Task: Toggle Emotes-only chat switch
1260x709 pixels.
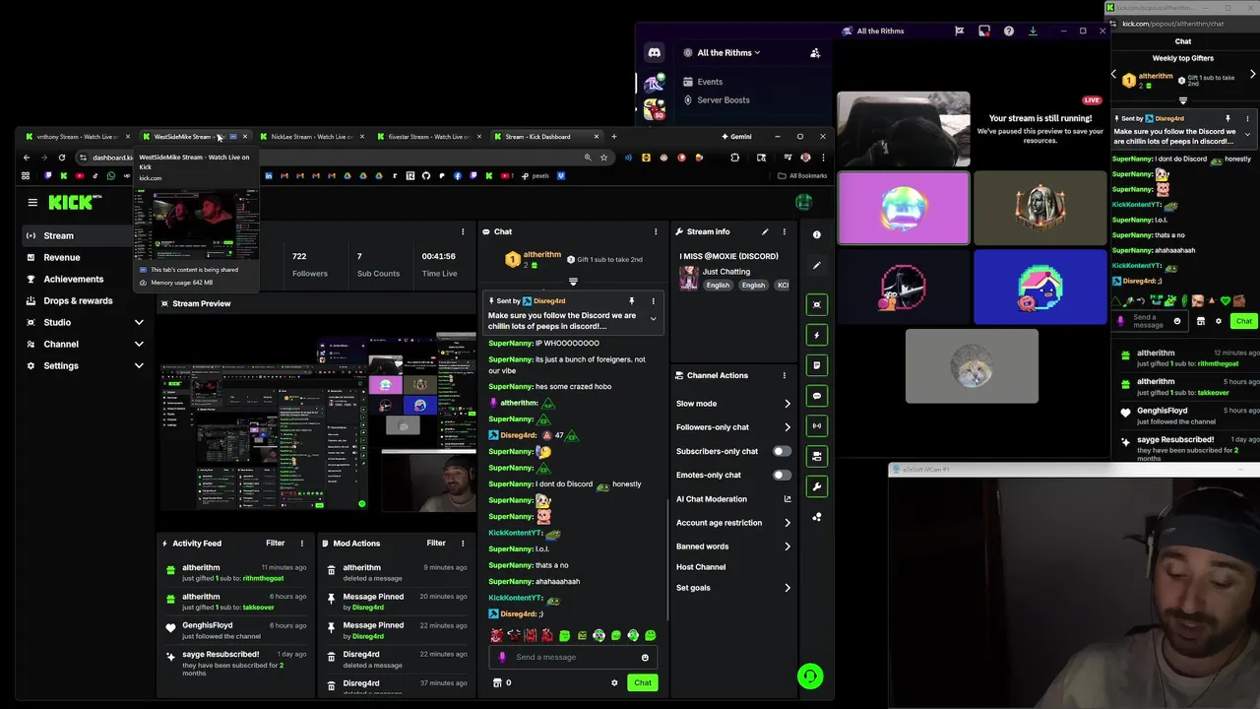Action: pyautogui.click(x=782, y=475)
